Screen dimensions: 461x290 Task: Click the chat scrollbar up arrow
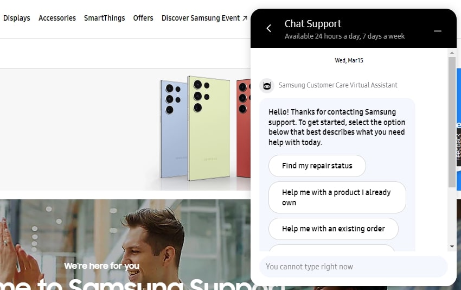coord(452,53)
